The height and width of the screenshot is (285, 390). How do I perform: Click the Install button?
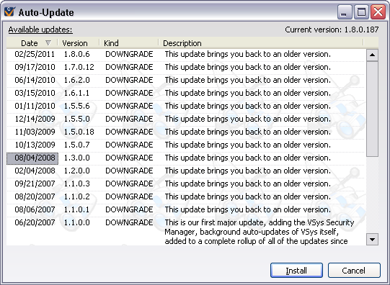coord(296,271)
